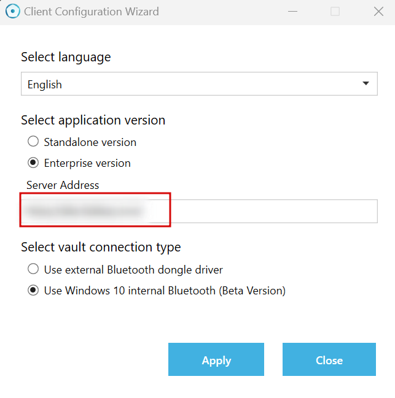Click the greyed-out maximize window icon

point(335,12)
